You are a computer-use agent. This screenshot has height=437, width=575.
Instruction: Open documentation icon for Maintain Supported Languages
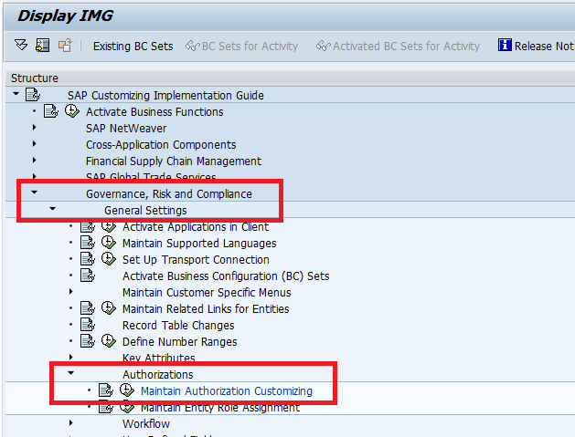88,243
